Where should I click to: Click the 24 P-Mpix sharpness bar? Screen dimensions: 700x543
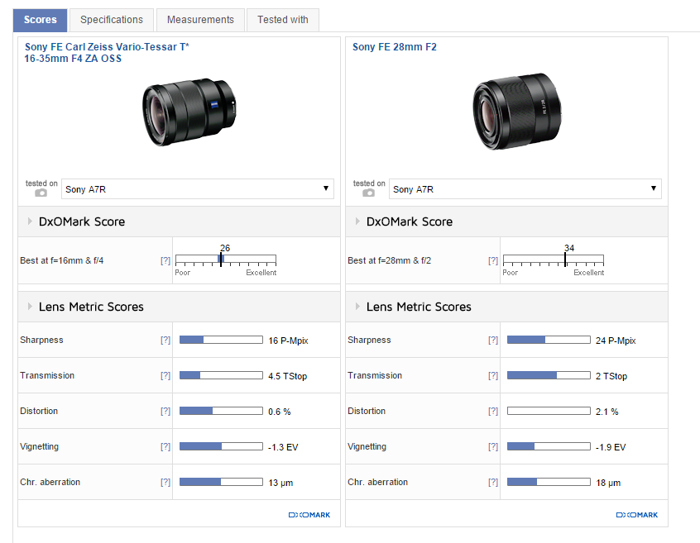pos(549,340)
